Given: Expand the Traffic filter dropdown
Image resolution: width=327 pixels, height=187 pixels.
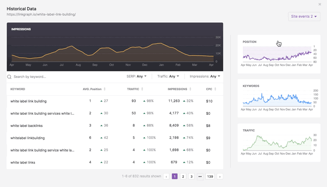Looking at the screenshot, I should (x=168, y=77).
